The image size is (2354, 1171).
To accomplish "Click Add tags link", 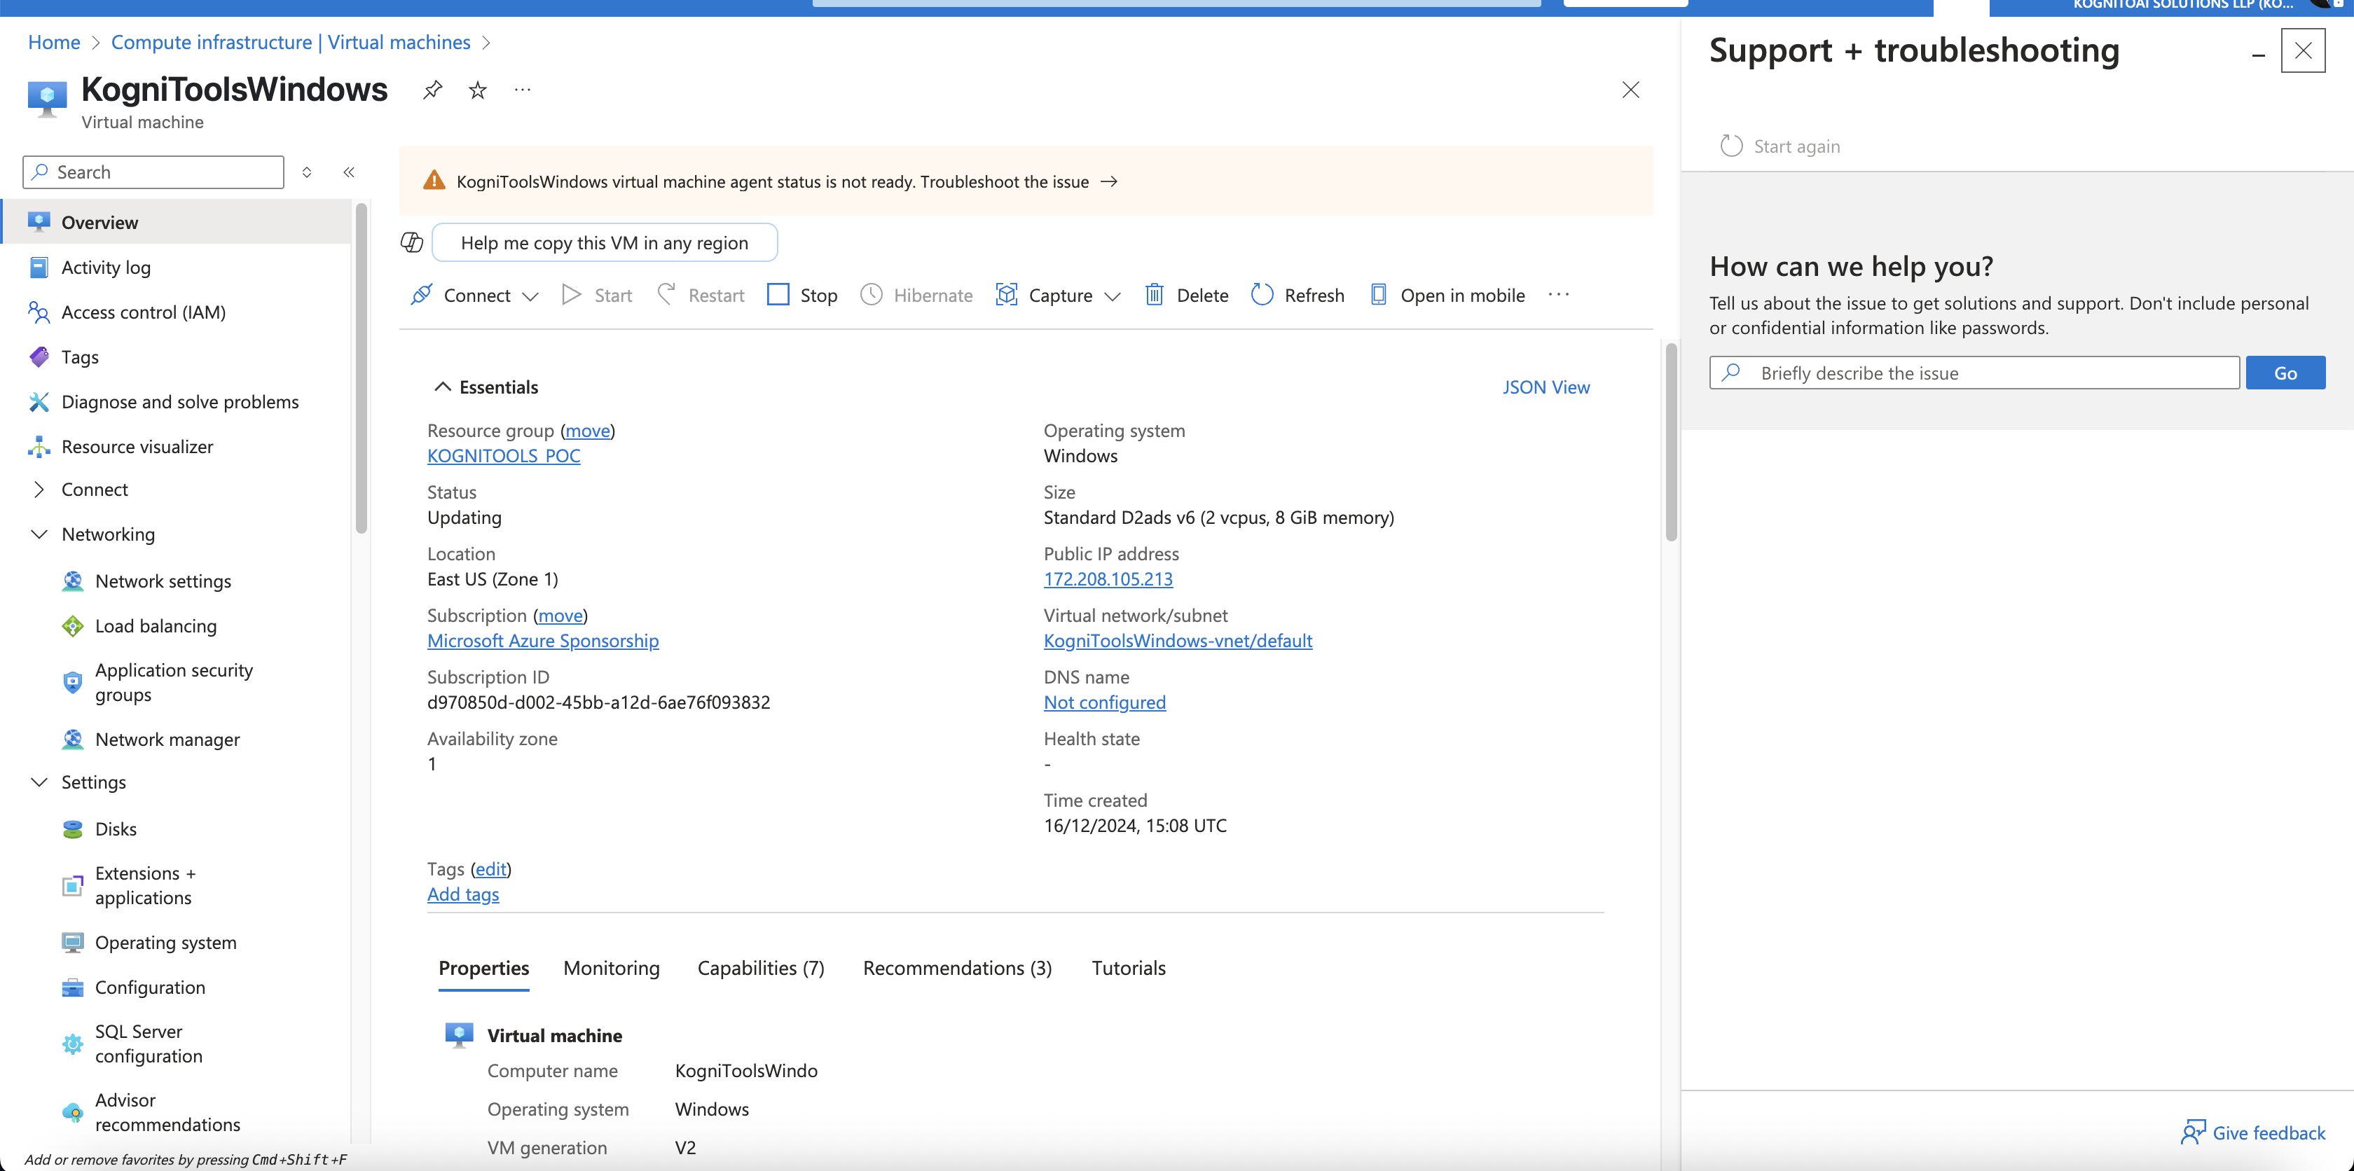I will (462, 894).
